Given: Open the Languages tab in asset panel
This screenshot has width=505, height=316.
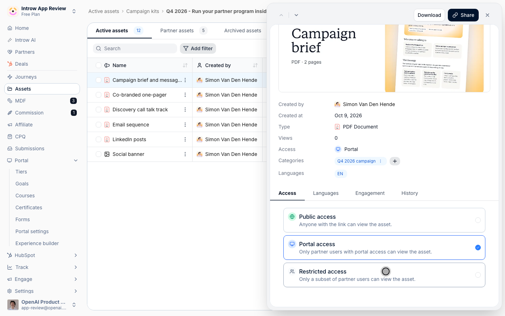Looking at the screenshot, I should pyautogui.click(x=326, y=193).
